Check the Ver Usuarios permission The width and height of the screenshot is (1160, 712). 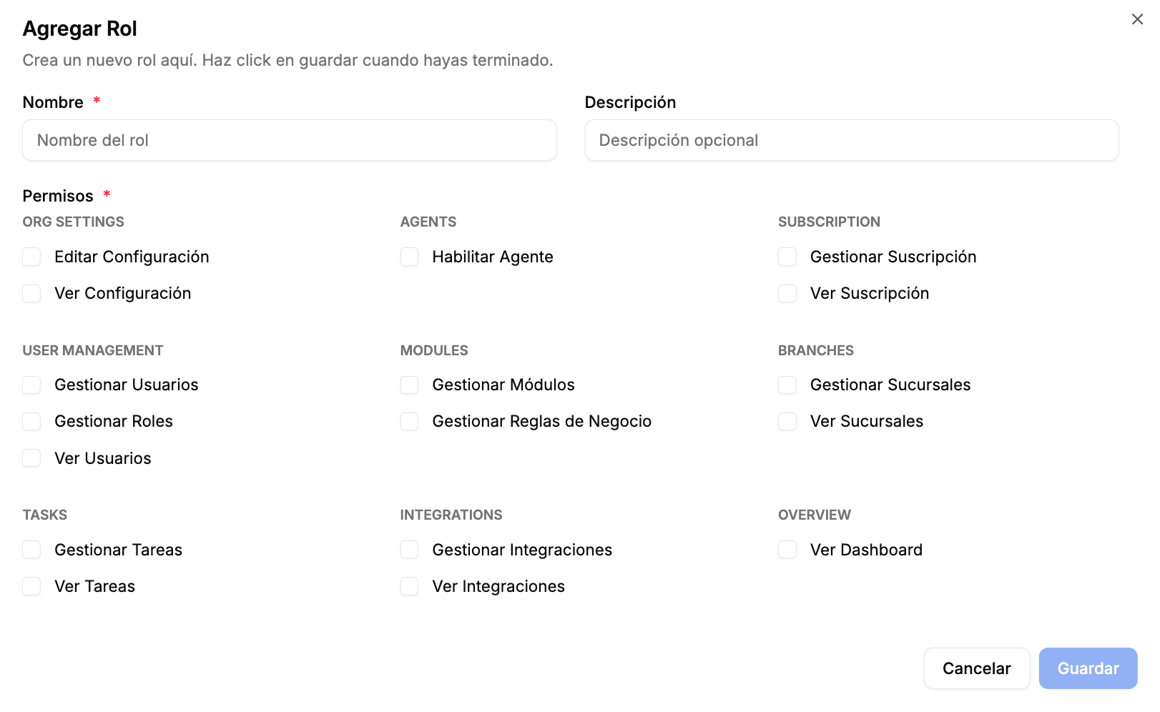[x=31, y=458]
